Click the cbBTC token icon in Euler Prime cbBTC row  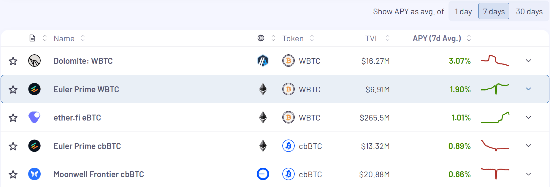(289, 146)
